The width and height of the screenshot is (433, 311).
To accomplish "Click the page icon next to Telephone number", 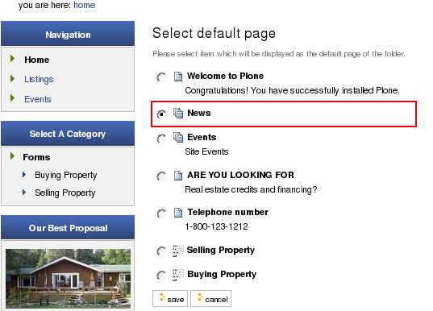I will [x=178, y=213].
